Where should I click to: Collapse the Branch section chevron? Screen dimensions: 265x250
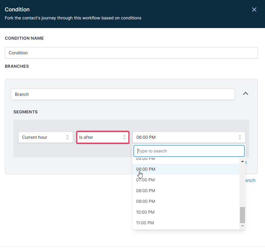pyautogui.click(x=245, y=94)
